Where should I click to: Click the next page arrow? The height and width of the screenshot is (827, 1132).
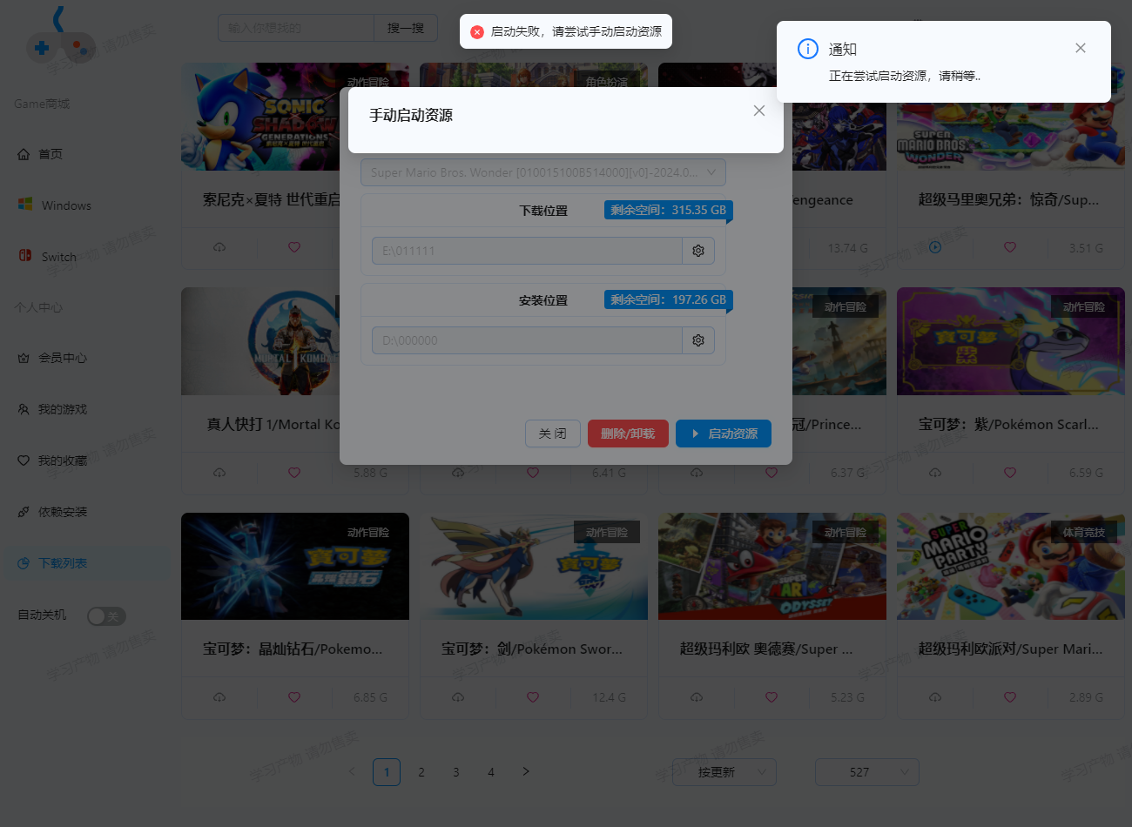coord(526,771)
